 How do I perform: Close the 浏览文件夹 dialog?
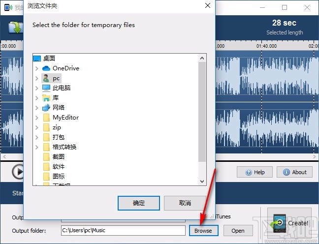[208, 5]
